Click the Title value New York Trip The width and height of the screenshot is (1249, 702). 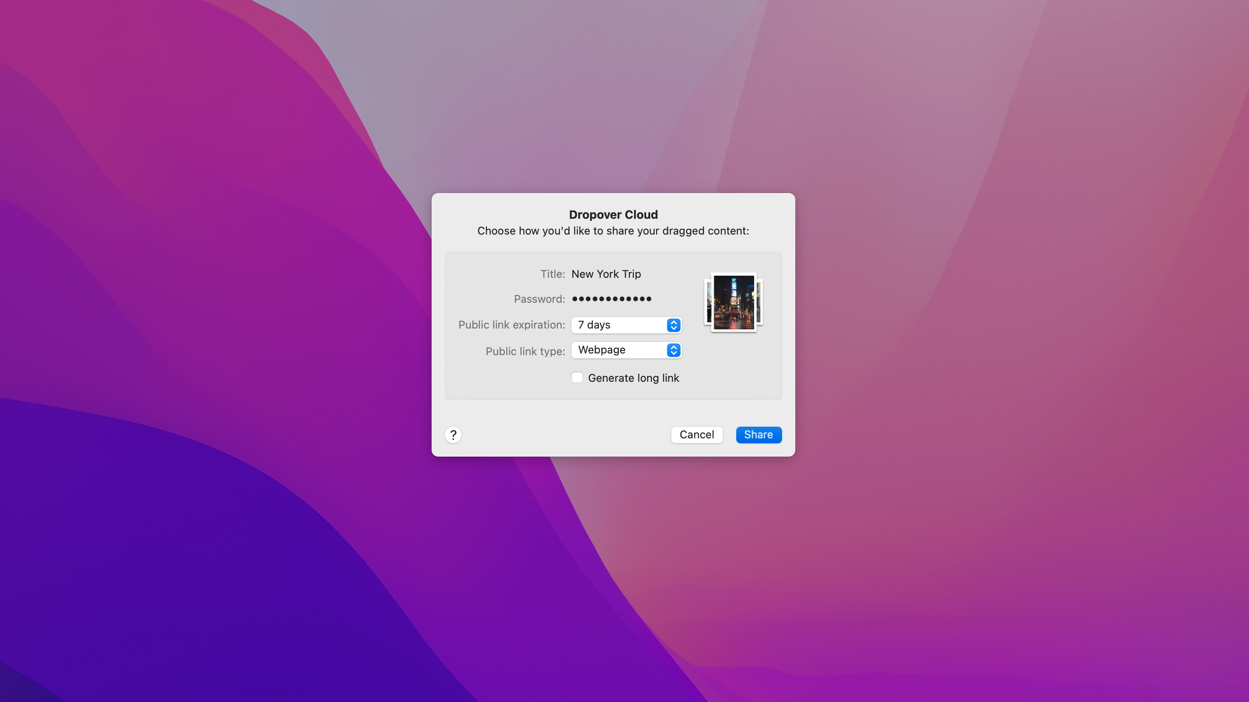pyautogui.click(x=606, y=274)
